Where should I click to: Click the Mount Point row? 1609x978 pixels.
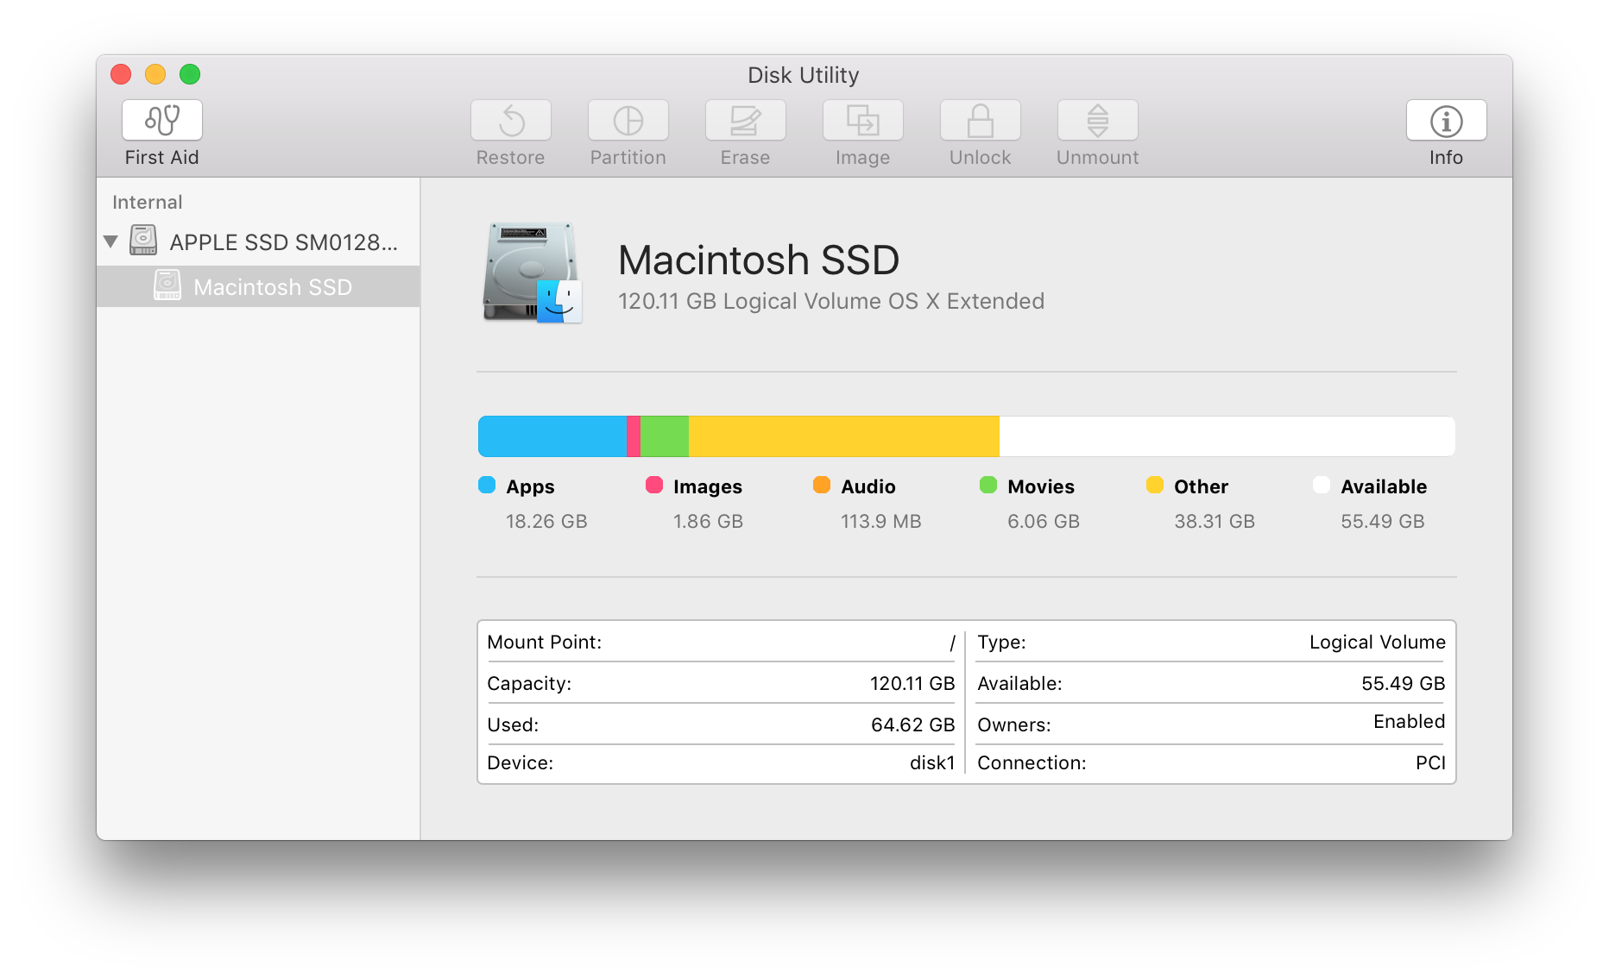coord(721,643)
